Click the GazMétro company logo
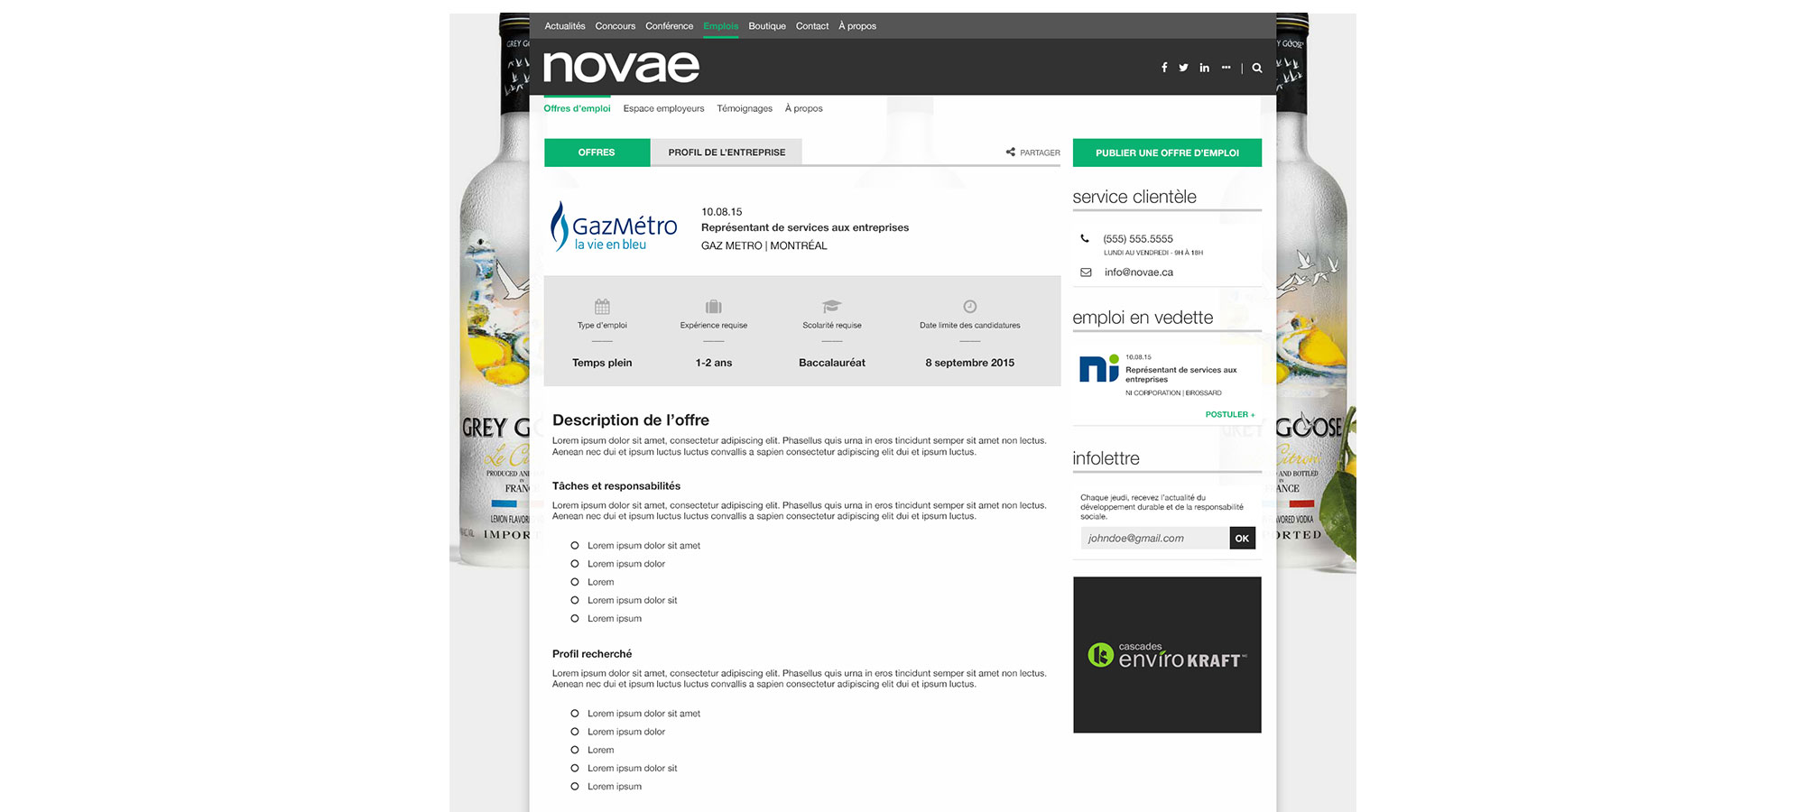1805x812 pixels. [x=615, y=226]
